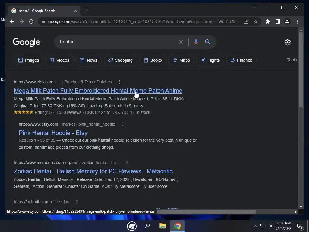Open the volume tray icon
Viewport: 309px width, 232px height.
point(270,226)
